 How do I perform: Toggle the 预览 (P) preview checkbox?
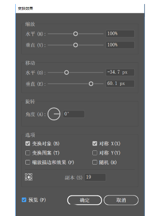24,200
